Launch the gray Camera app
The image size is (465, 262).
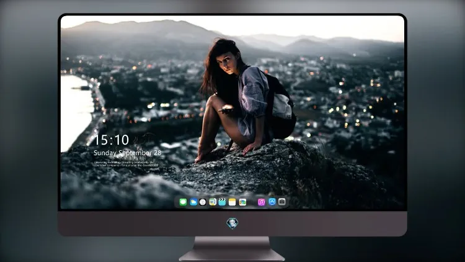[282, 202]
